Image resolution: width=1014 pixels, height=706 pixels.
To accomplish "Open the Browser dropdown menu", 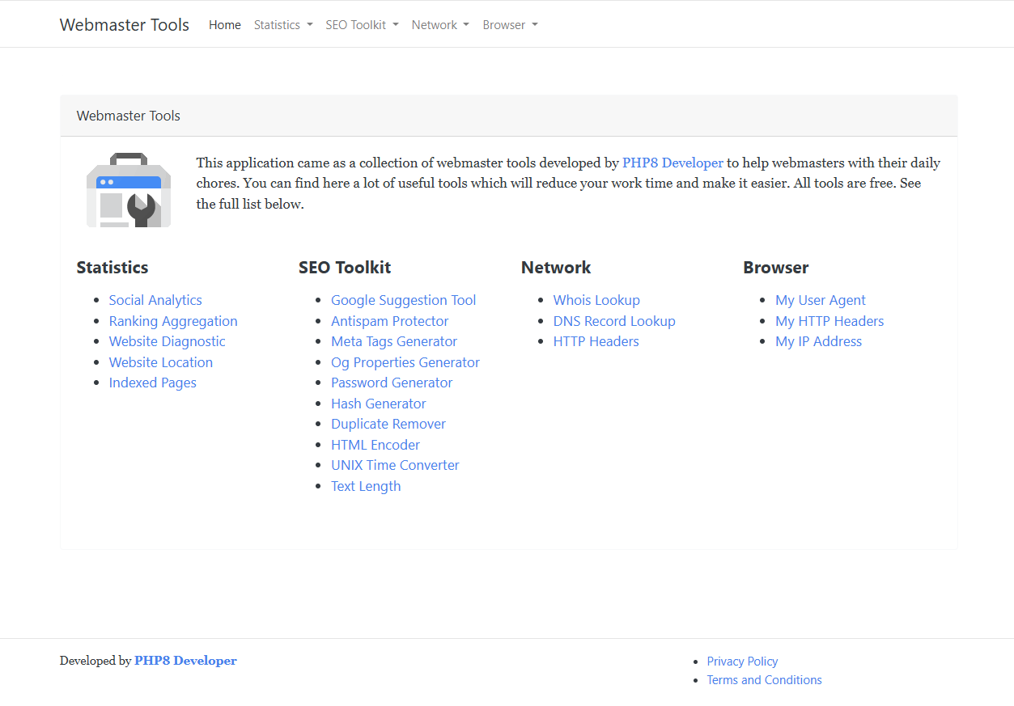I will click(510, 25).
